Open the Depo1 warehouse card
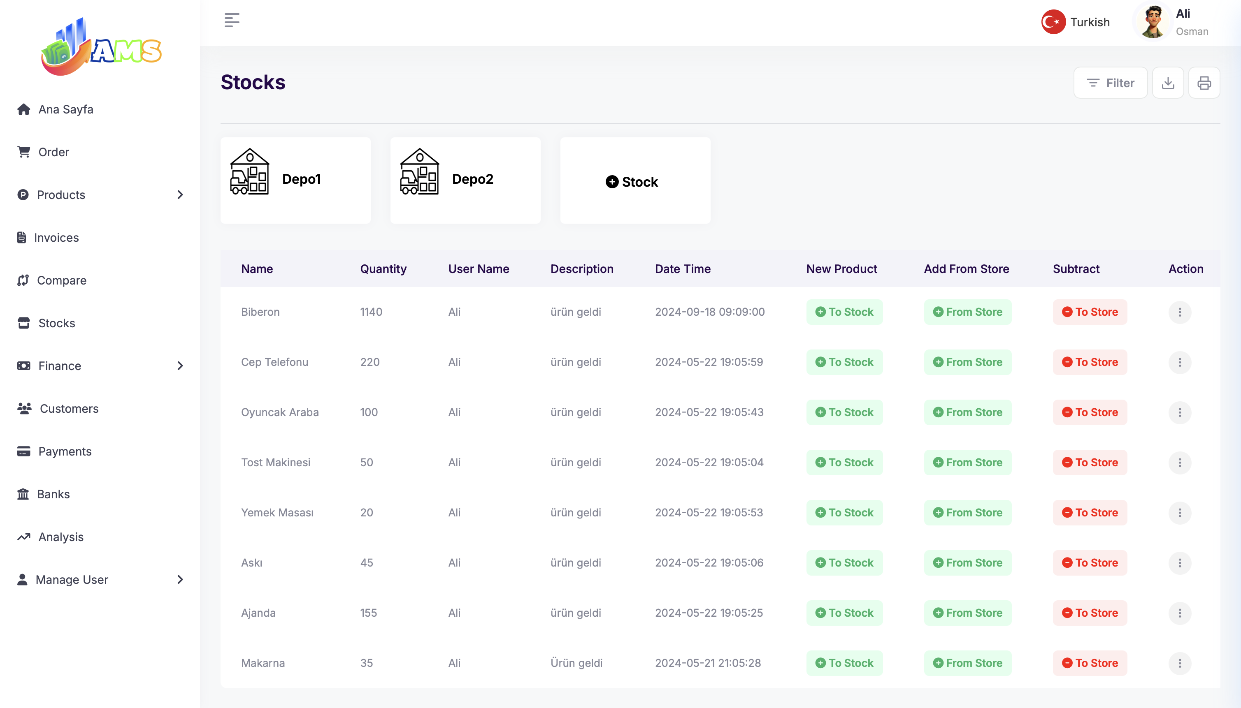This screenshot has height=708, width=1241. (295, 180)
